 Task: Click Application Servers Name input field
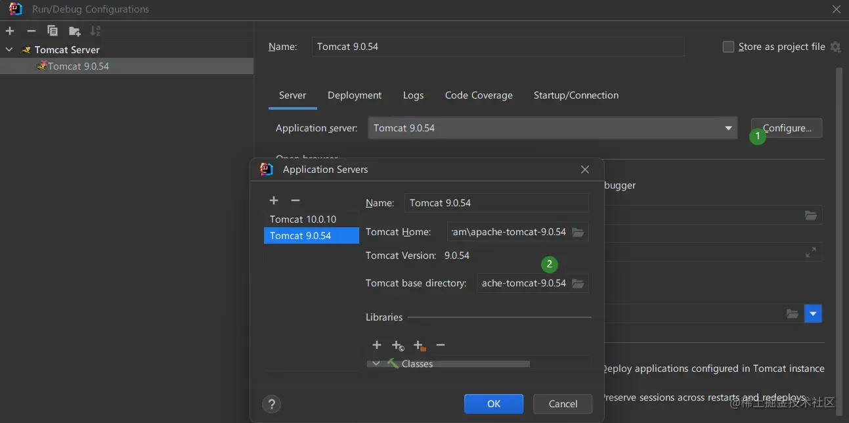click(496, 203)
